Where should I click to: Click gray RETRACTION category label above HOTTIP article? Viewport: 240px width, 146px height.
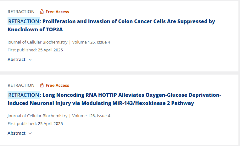(x=21, y=85)
